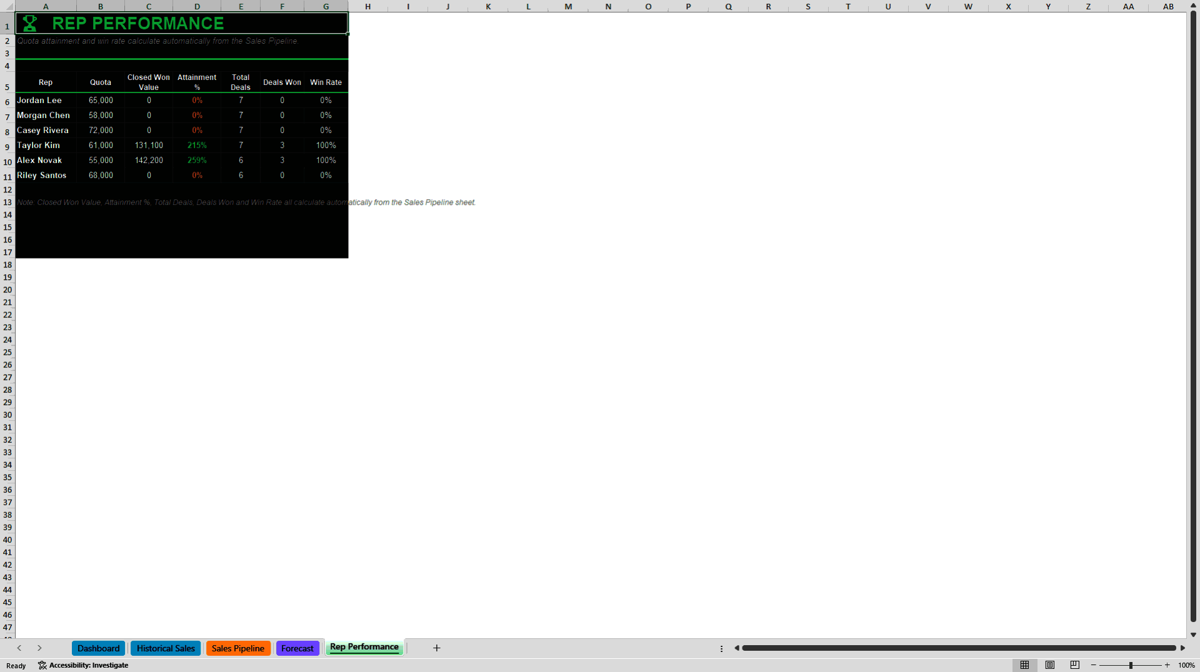Open the Sales Pipeline sheet tab
Viewport: 1200px width, 672px height.
point(237,648)
